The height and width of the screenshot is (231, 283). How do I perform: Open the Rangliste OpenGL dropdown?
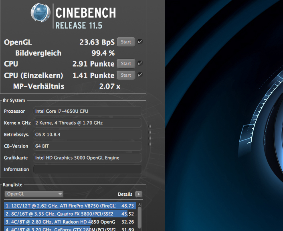point(34,194)
